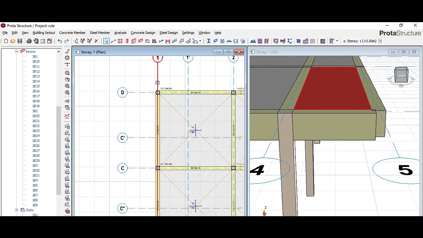This screenshot has width=423, height=238.
Task: Select the Slab tool
Action: [x=147, y=41]
